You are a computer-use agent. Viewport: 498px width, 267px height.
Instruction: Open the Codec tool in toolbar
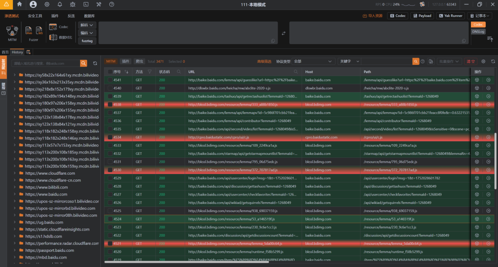pyautogui.click(x=59, y=27)
